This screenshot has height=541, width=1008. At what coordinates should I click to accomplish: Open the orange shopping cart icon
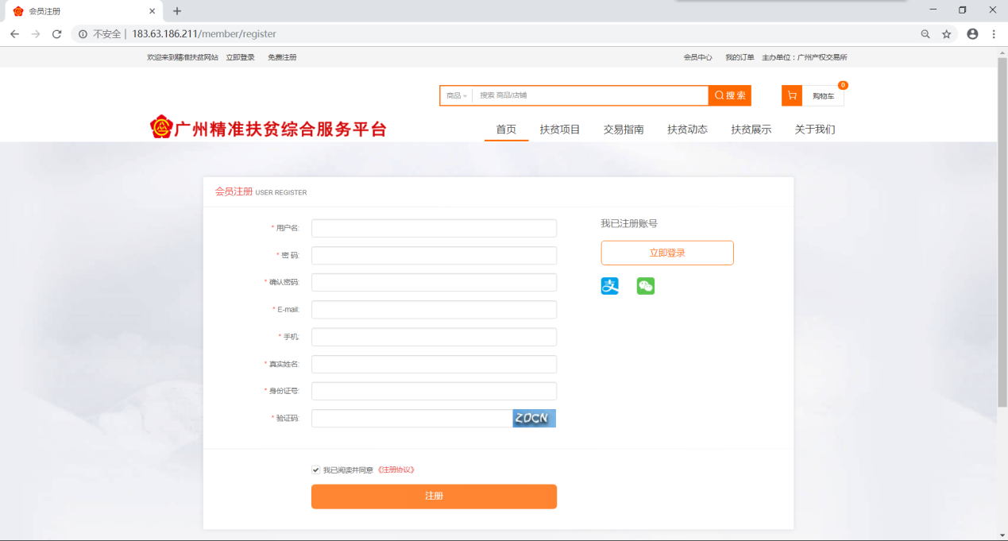[791, 96]
